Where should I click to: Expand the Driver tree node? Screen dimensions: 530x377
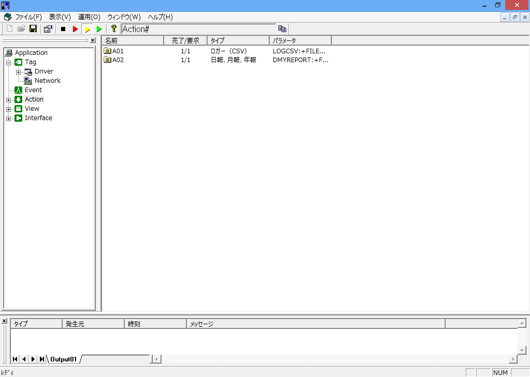pyautogui.click(x=19, y=71)
